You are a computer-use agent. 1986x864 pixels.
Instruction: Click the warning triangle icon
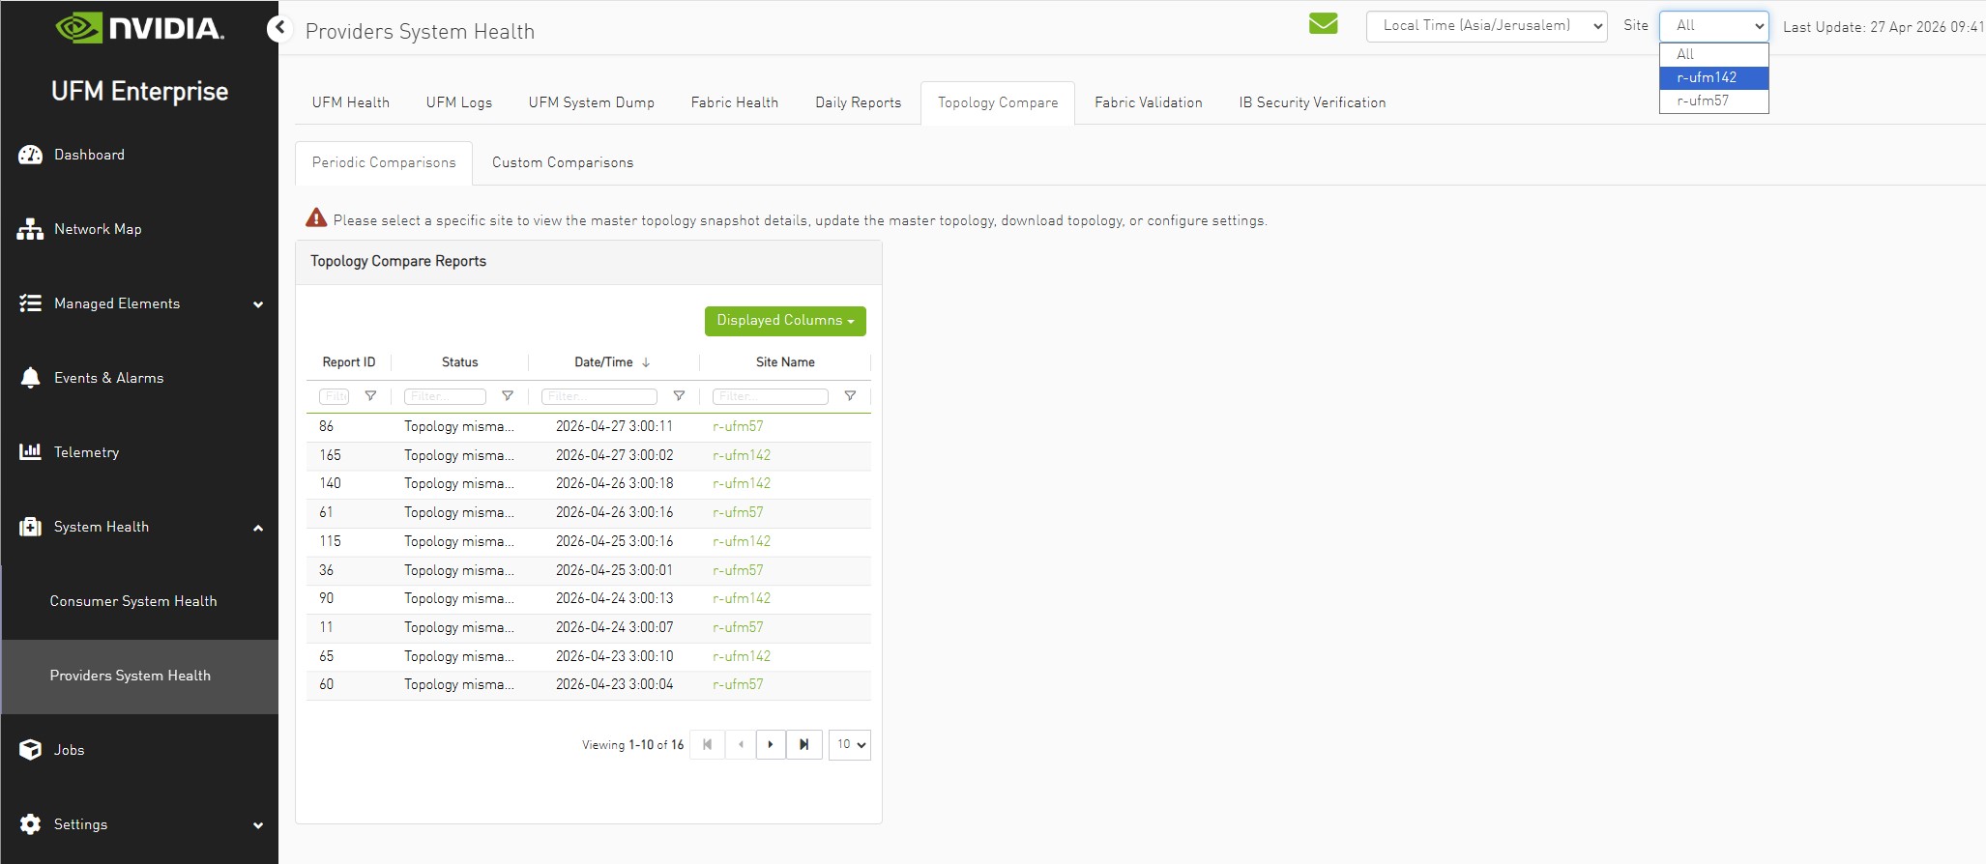[x=316, y=218]
